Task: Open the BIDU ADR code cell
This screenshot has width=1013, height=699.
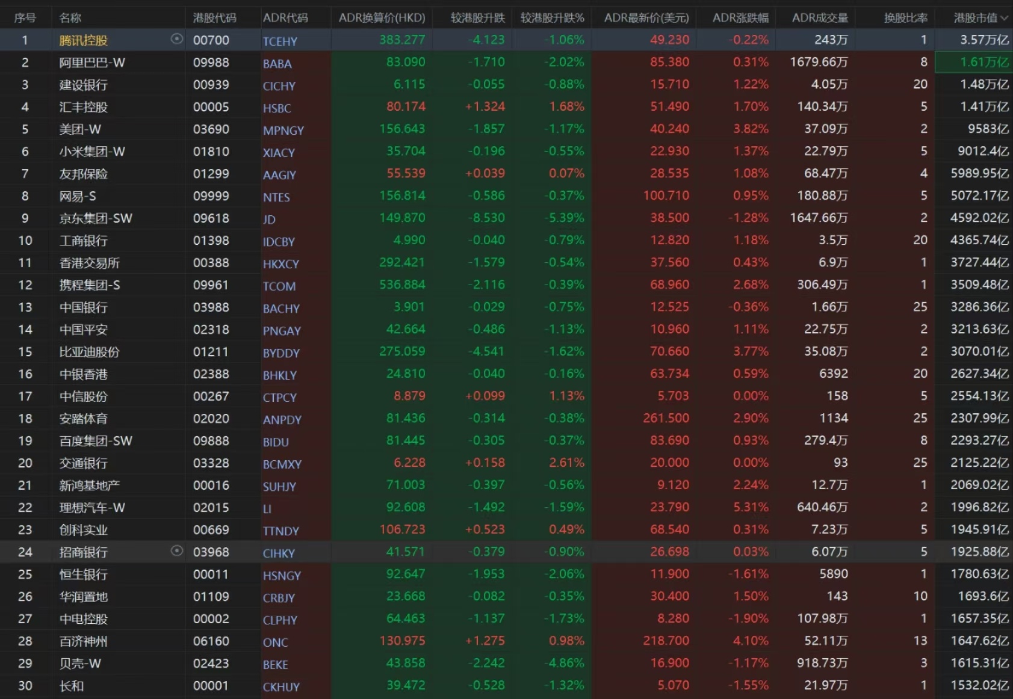Action: click(276, 442)
